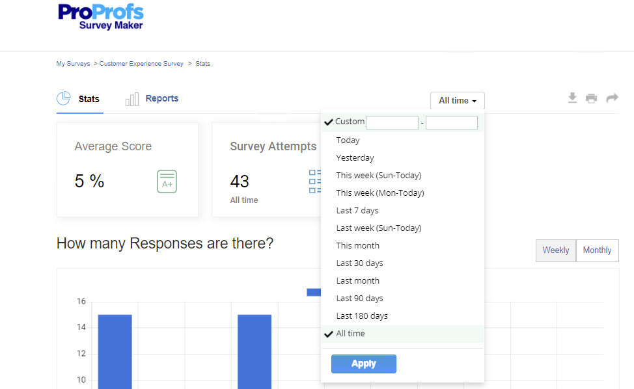Open the All time date range dropdown
Image resolution: width=634 pixels, height=389 pixels.
pyautogui.click(x=458, y=101)
